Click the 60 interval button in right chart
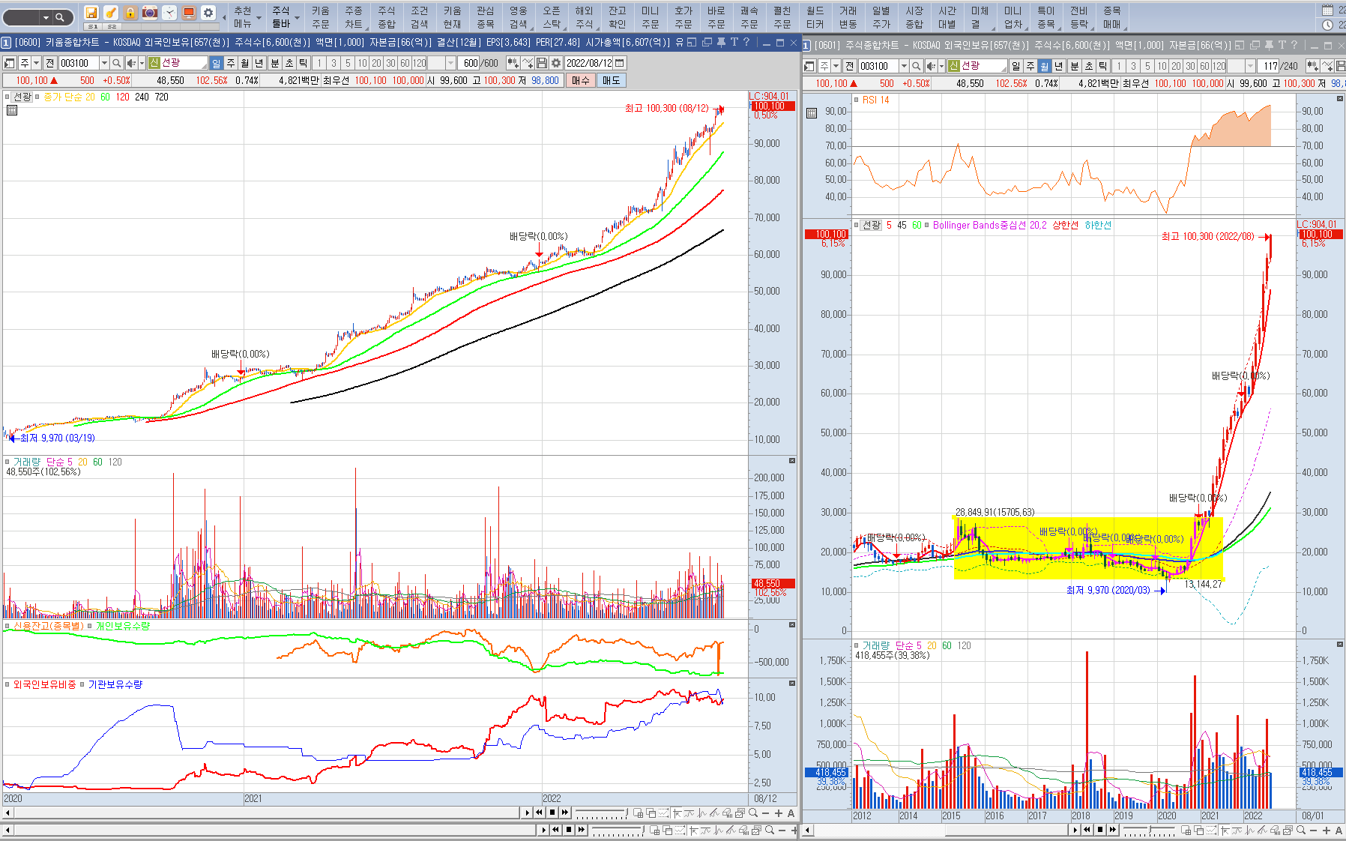Viewport: 1346px width, 841px height. tap(1204, 67)
